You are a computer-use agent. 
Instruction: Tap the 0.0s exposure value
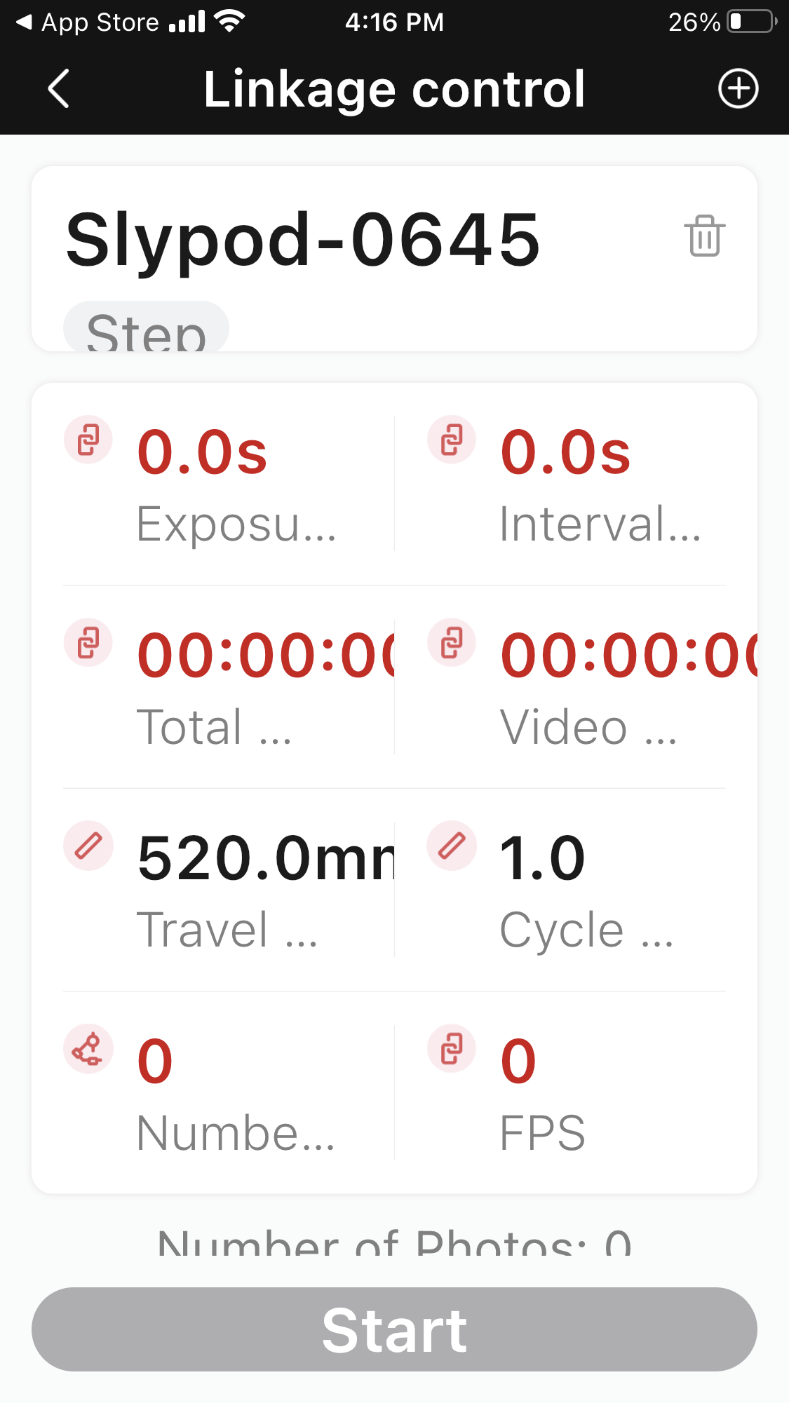click(x=202, y=452)
